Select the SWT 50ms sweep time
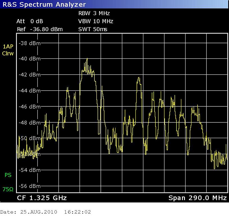Viewport: 229px width, 222px height. pyautogui.click(x=93, y=29)
